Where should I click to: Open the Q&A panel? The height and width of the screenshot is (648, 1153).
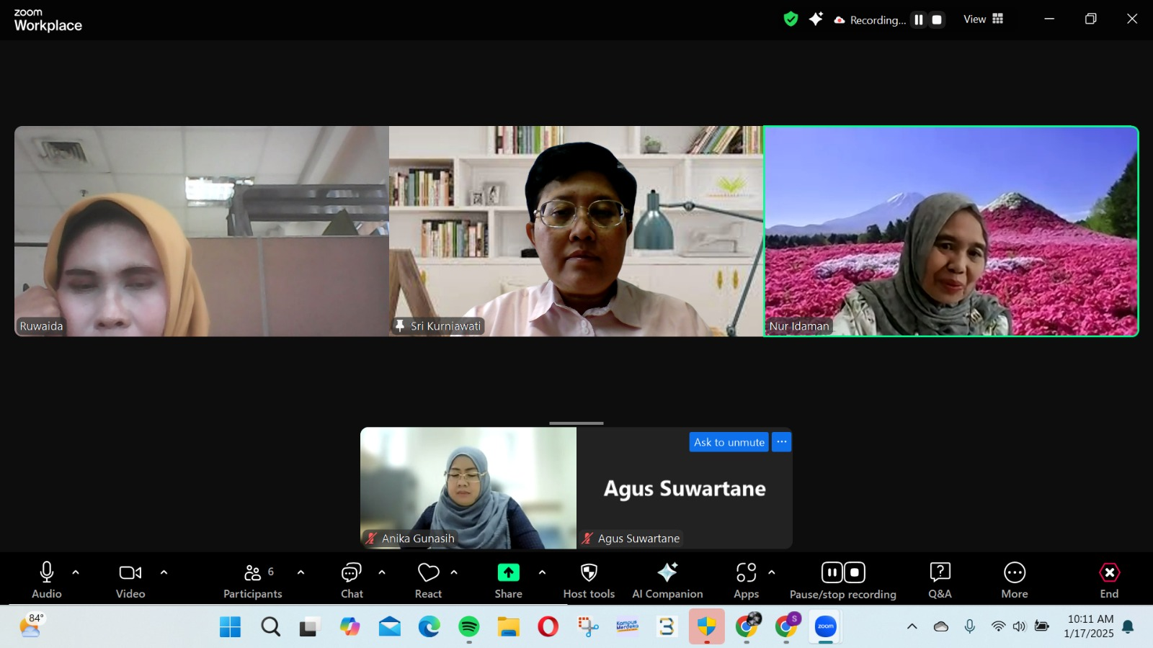point(940,580)
